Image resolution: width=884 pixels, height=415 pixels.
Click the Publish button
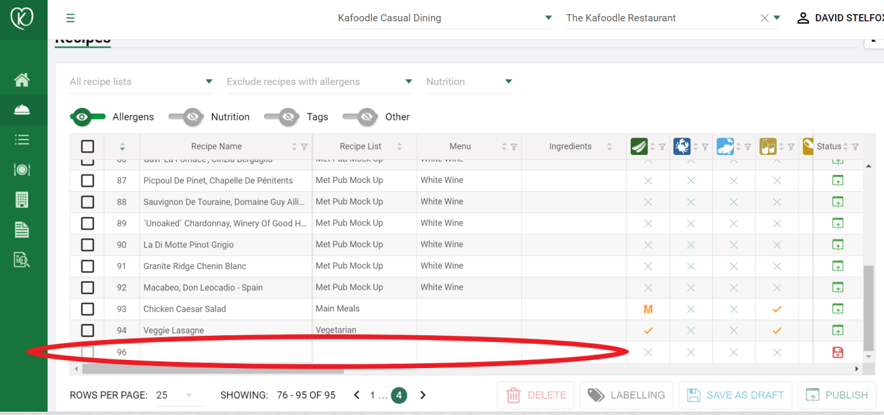[837, 396]
